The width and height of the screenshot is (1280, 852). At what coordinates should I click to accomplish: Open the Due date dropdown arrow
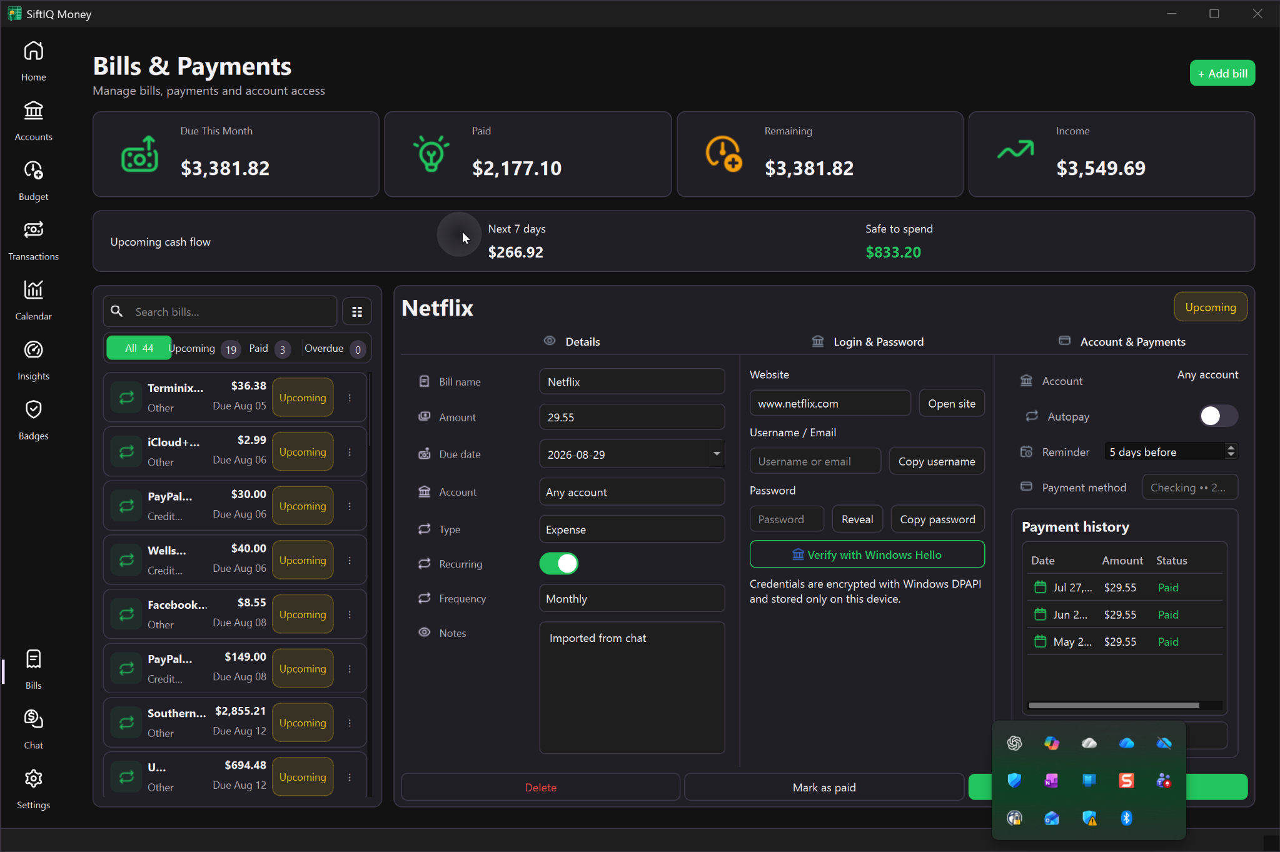pyautogui.click(x=717, y=454)
